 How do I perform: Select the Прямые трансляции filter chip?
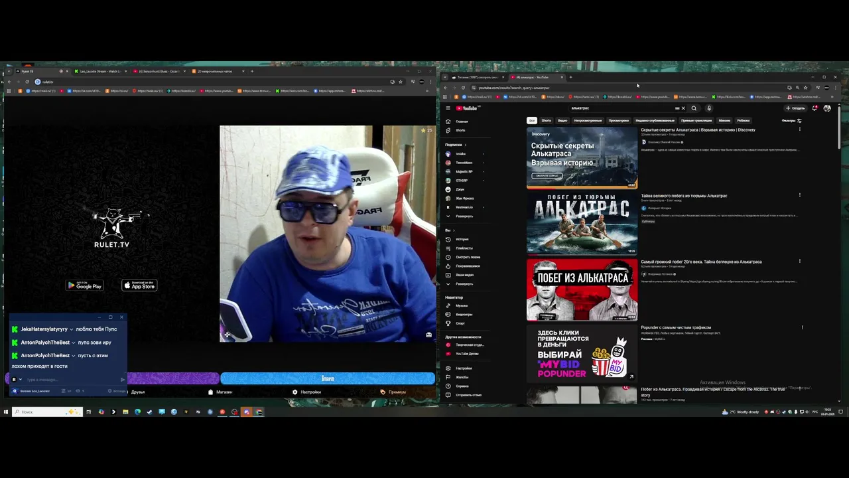click(696, 121)
